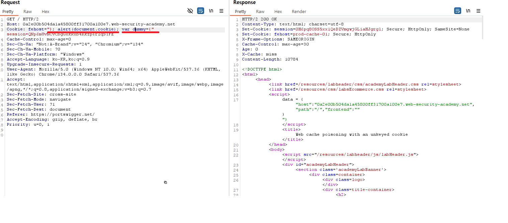
Task: Click the response Content-Type header
Action: tap(293, 24)
